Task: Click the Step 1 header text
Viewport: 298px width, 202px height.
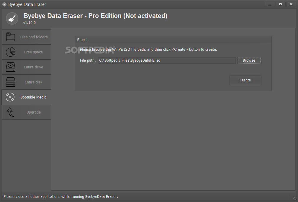Action: (x=82, y=40)
